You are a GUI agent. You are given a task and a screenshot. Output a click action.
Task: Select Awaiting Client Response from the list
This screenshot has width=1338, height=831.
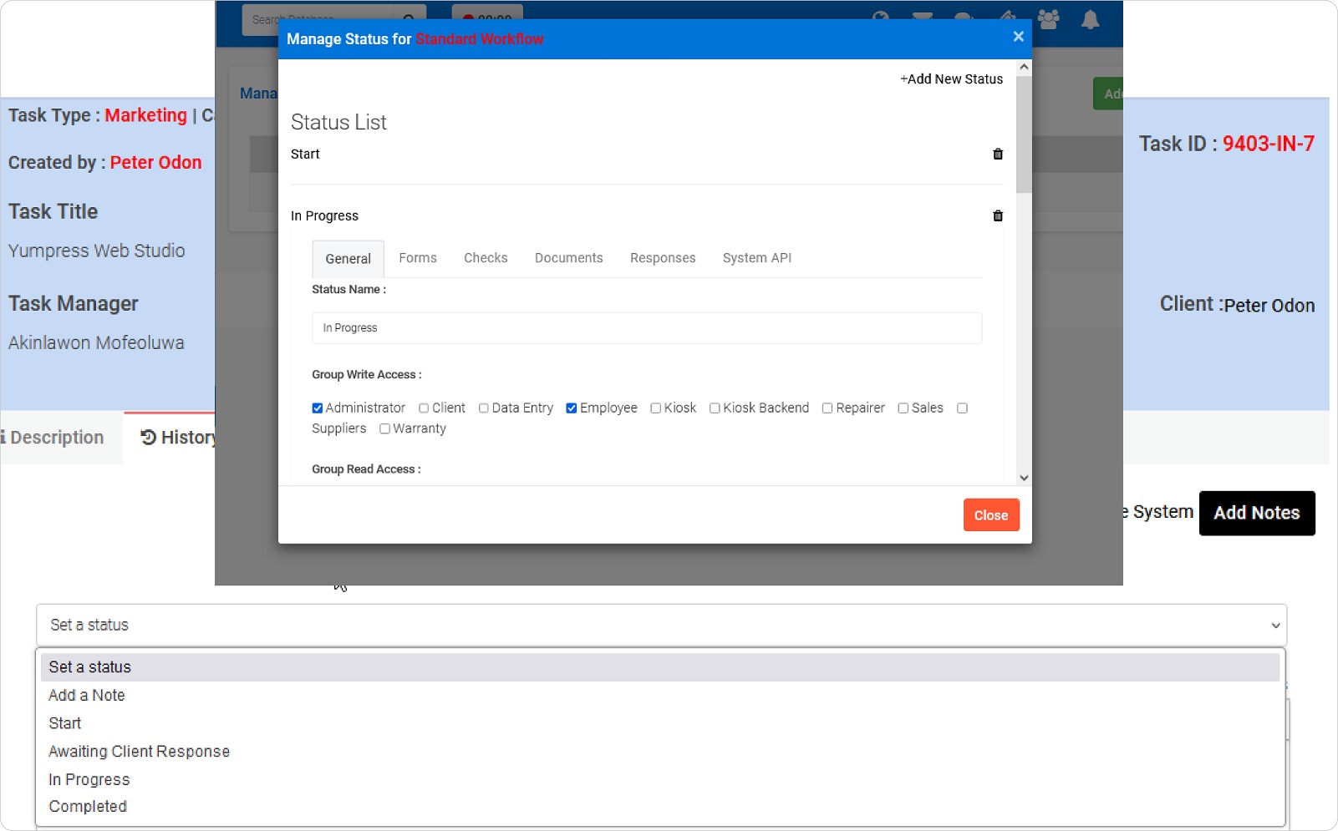(x=139, y=751)
